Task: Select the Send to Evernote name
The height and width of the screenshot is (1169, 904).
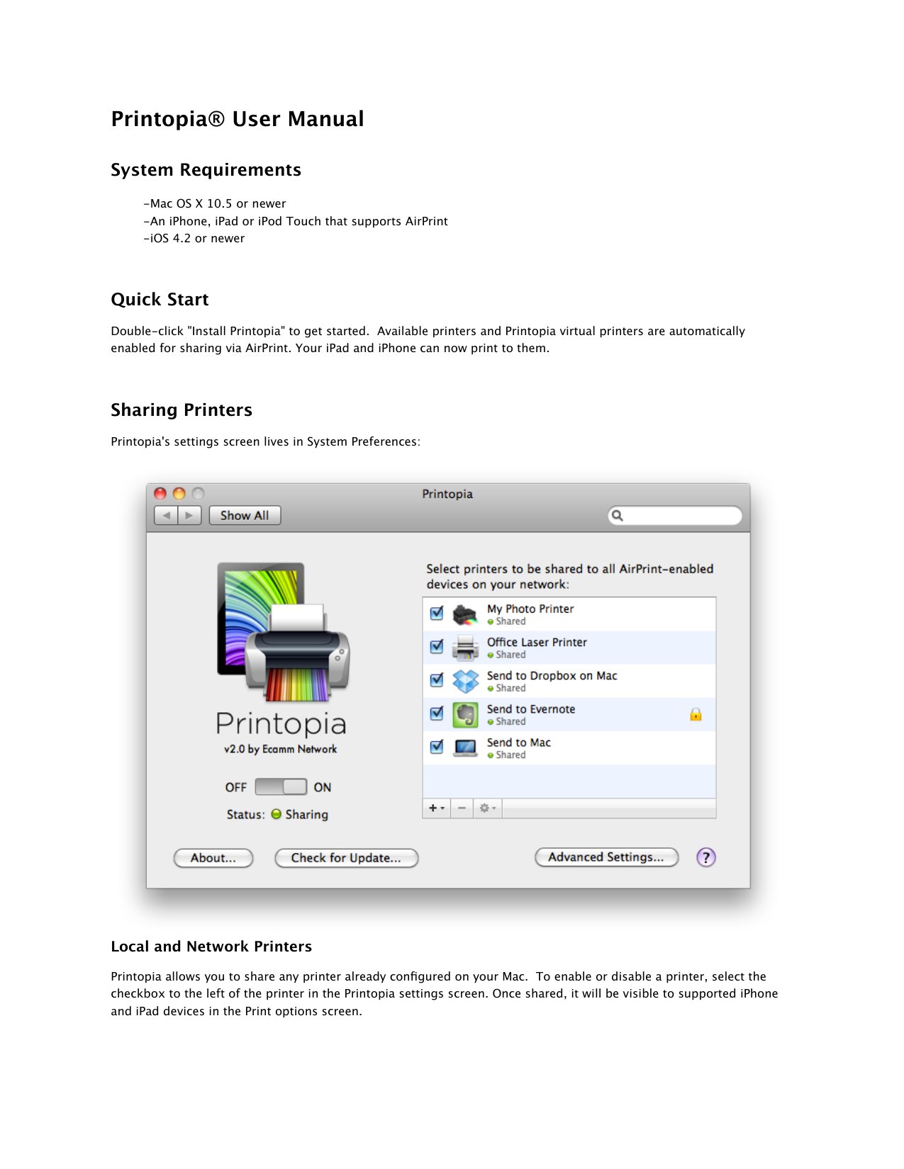Action: pos(531,709)
